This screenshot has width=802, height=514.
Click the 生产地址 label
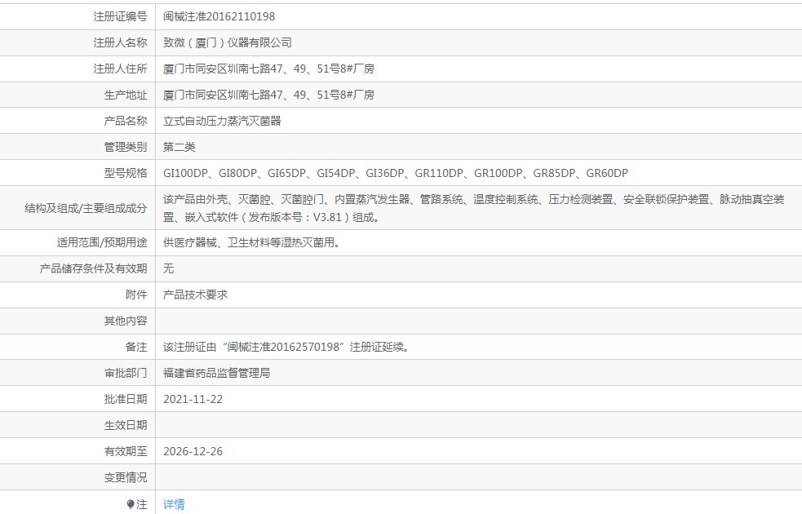point(126,95)
